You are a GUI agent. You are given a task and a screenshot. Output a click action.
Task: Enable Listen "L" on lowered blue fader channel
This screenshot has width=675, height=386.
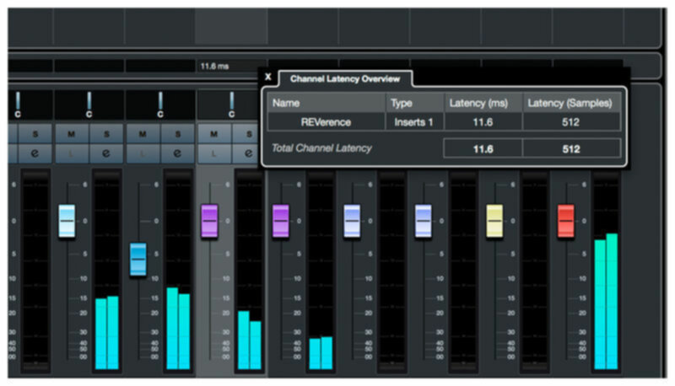143,153
